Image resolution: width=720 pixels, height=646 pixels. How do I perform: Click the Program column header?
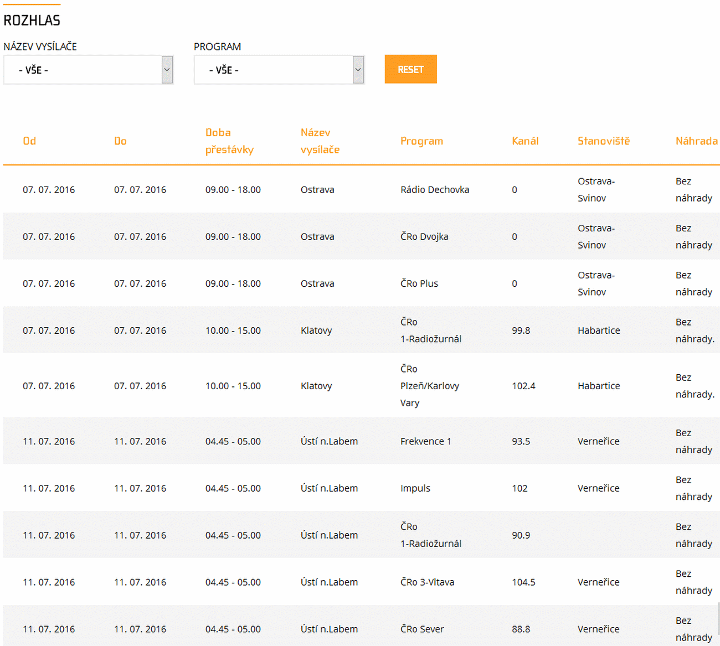[421, 141]
